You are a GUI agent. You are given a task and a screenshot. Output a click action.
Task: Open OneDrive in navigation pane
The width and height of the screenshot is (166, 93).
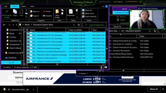click(x=11, y=58)
